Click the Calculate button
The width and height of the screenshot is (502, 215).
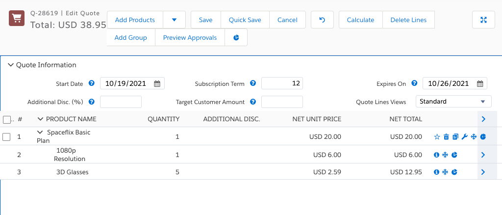360,20
